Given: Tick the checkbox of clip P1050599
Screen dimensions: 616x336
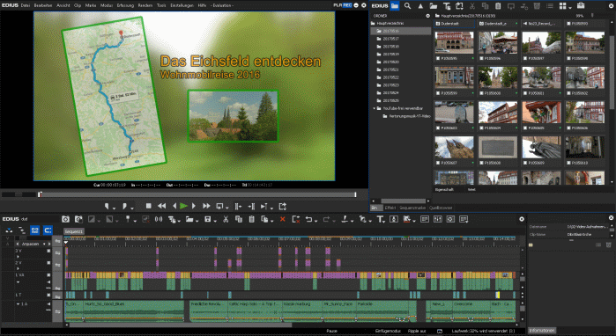Looking at the screenshot, I should [439, 93].
